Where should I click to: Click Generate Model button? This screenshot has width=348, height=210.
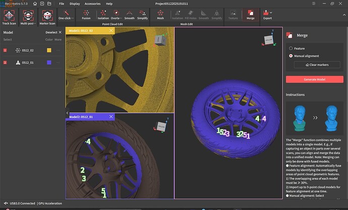315,79
